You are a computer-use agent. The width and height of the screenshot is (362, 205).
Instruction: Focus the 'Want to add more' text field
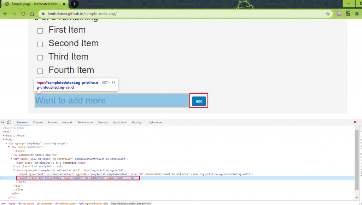tap(112, 100)
